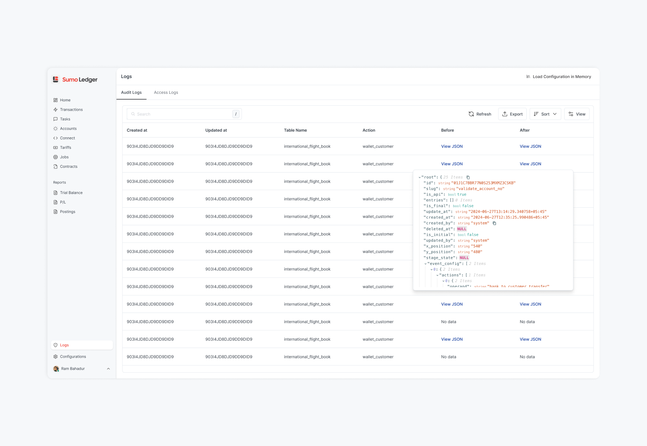The image size is (647, 446).
Task: Open first row's After View JSON
Action: tap(530, 146)
